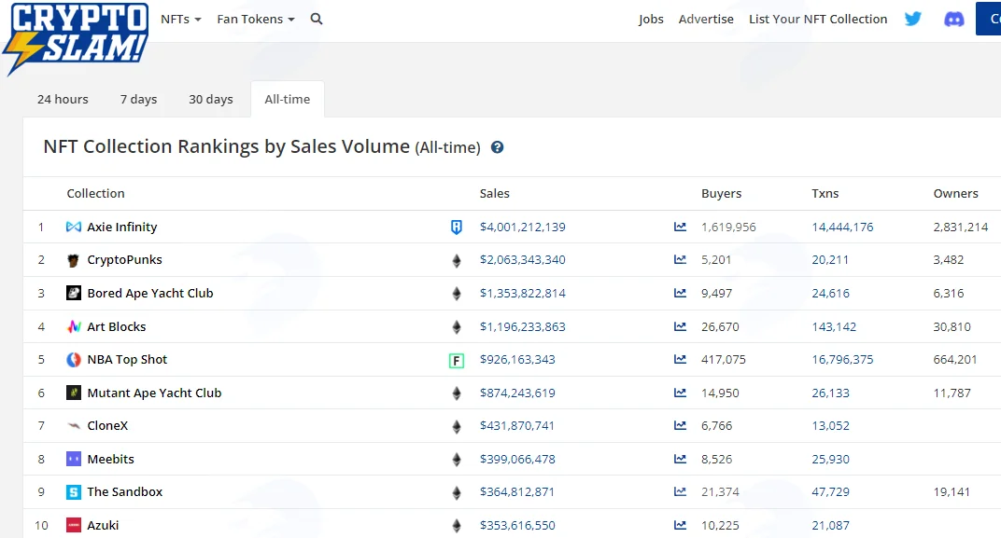The height and width of the screenshot is (538, 1001).
Task: Switch to the 7 days tab
Action: point(138,100)
